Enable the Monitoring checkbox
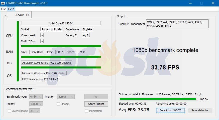Image resolution: width=219 pixels, height=120 pixels. click(87, 111)
